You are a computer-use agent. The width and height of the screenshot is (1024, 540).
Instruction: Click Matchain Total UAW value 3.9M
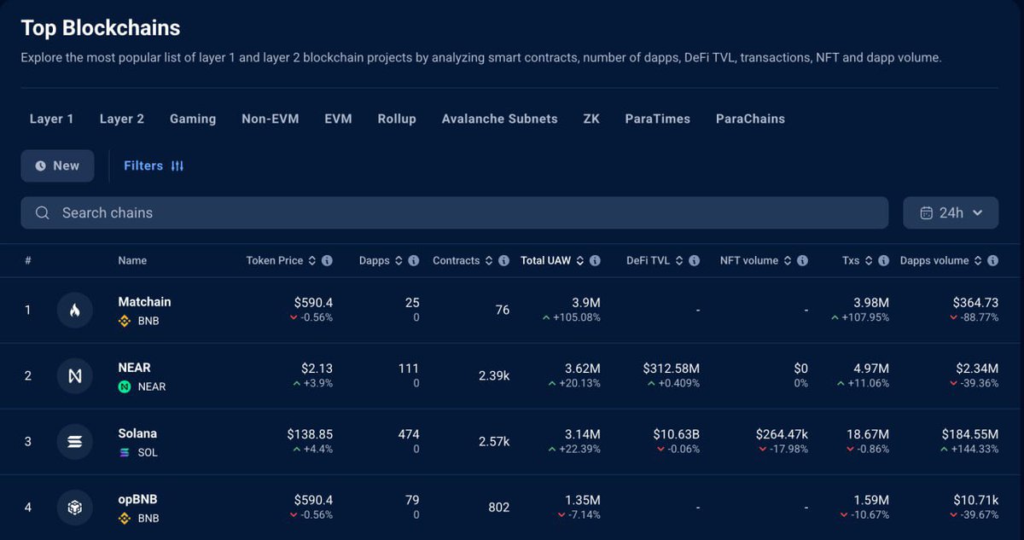[x=585, y=303]
